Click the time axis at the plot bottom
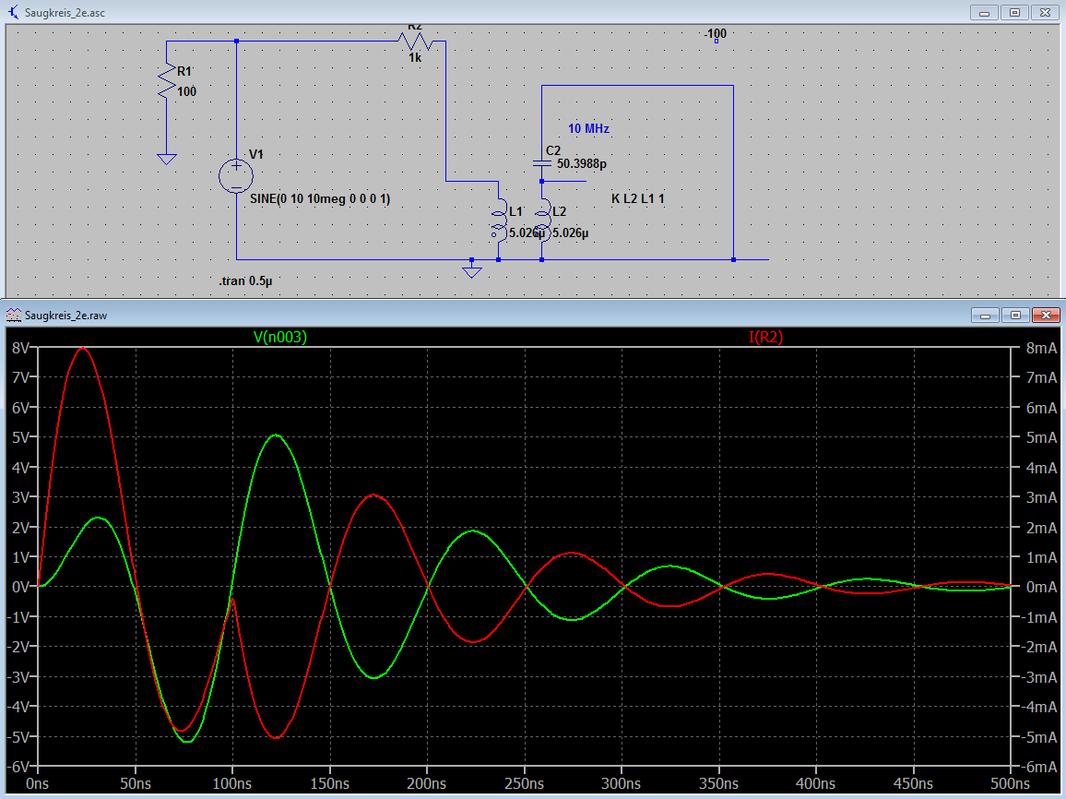1066x799 pixels. tap(526, 783)
